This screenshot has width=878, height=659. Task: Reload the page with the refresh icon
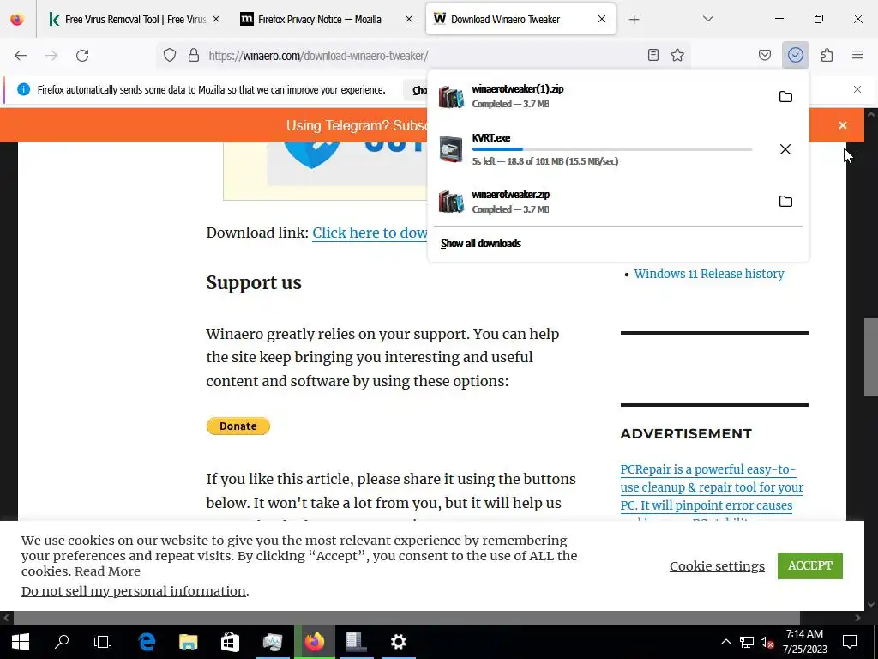tap(82, 56)
